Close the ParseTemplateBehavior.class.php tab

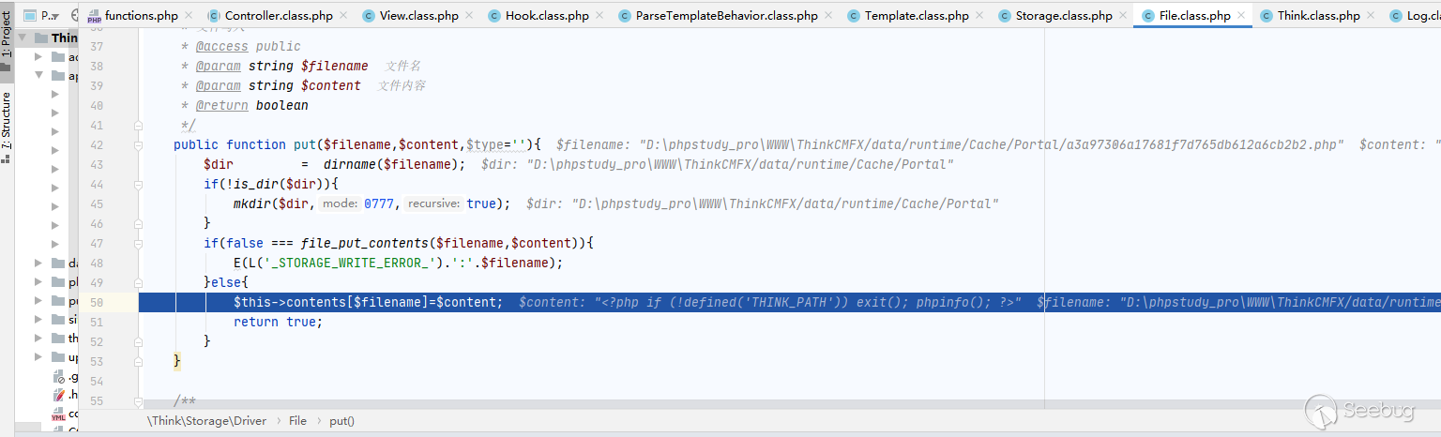pyautogui.click(x=830, y=16)
